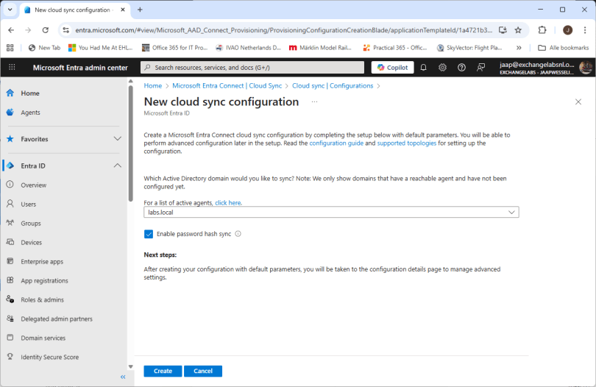Open the notifications bell icon
The width and height of the screenshot is (596, 387).
(x=424, y=67)
